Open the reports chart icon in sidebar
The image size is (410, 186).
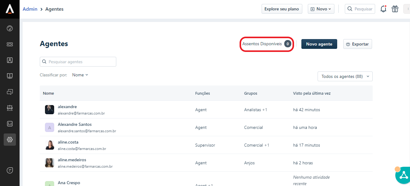tap(10, 124)
